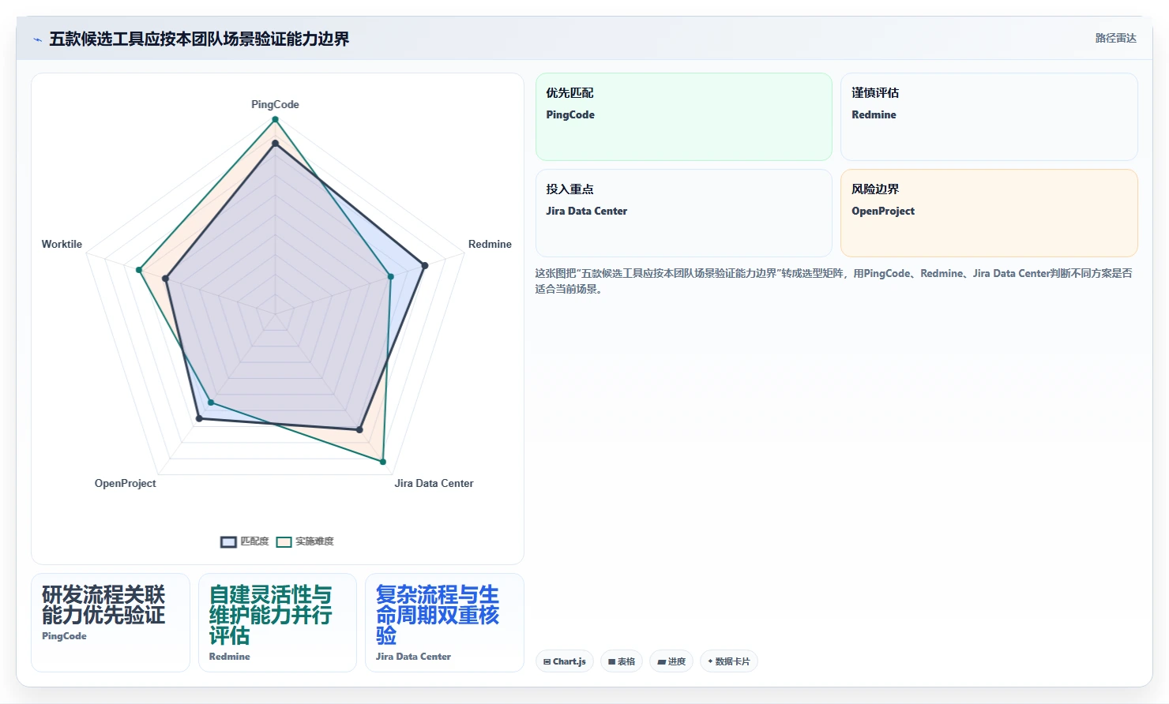Select the Chart.js tag
The image size is (1169, 704).
pyautogui.click(x=565, y=661)
